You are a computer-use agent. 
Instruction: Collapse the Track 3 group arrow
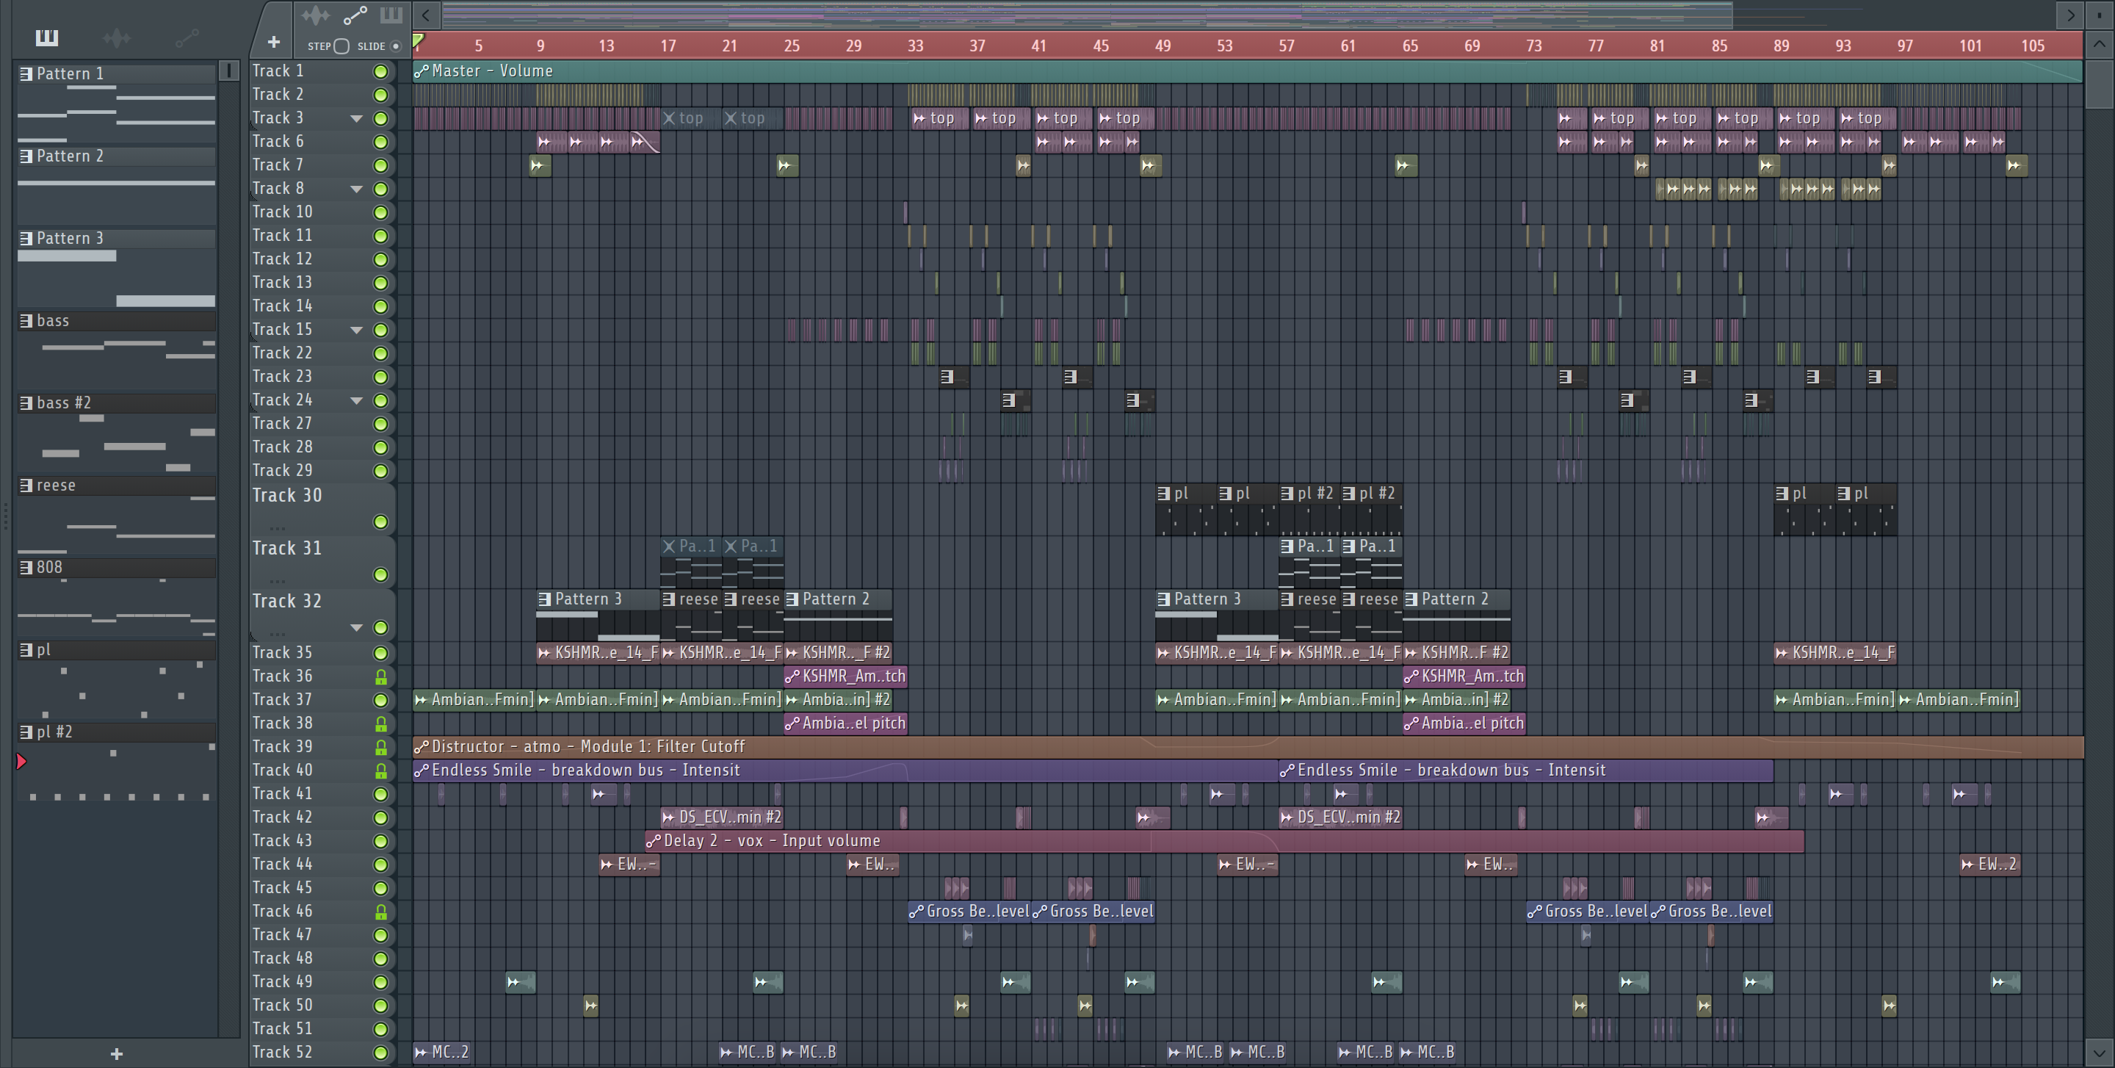click(356, 118)
